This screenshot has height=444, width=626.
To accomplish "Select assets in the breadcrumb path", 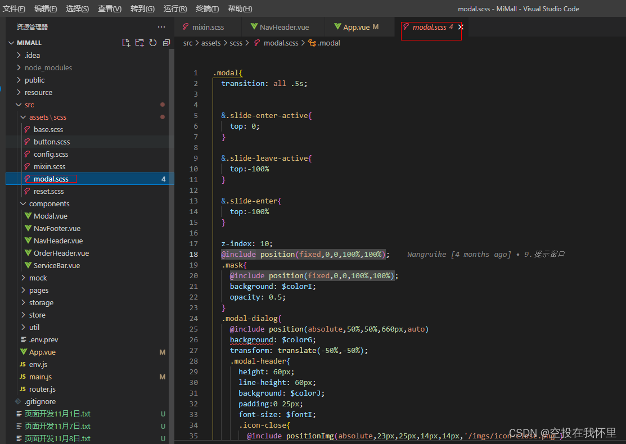I will pyautogui.click(x=211, y=43).
